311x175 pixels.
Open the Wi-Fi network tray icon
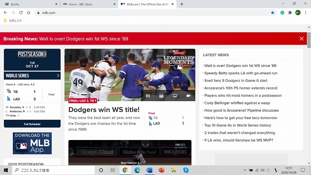257,170
